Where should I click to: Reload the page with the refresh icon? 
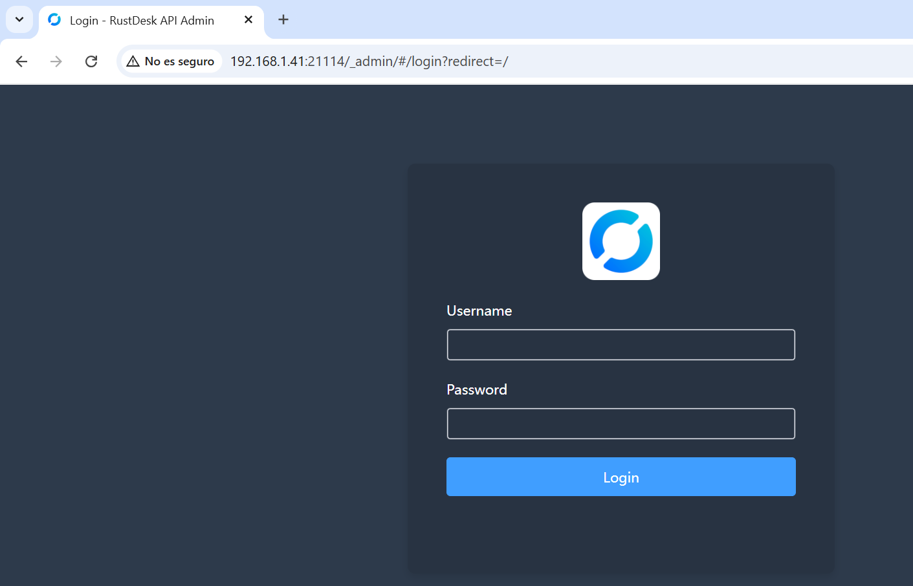pyautogui.click(x=91, y=61)
